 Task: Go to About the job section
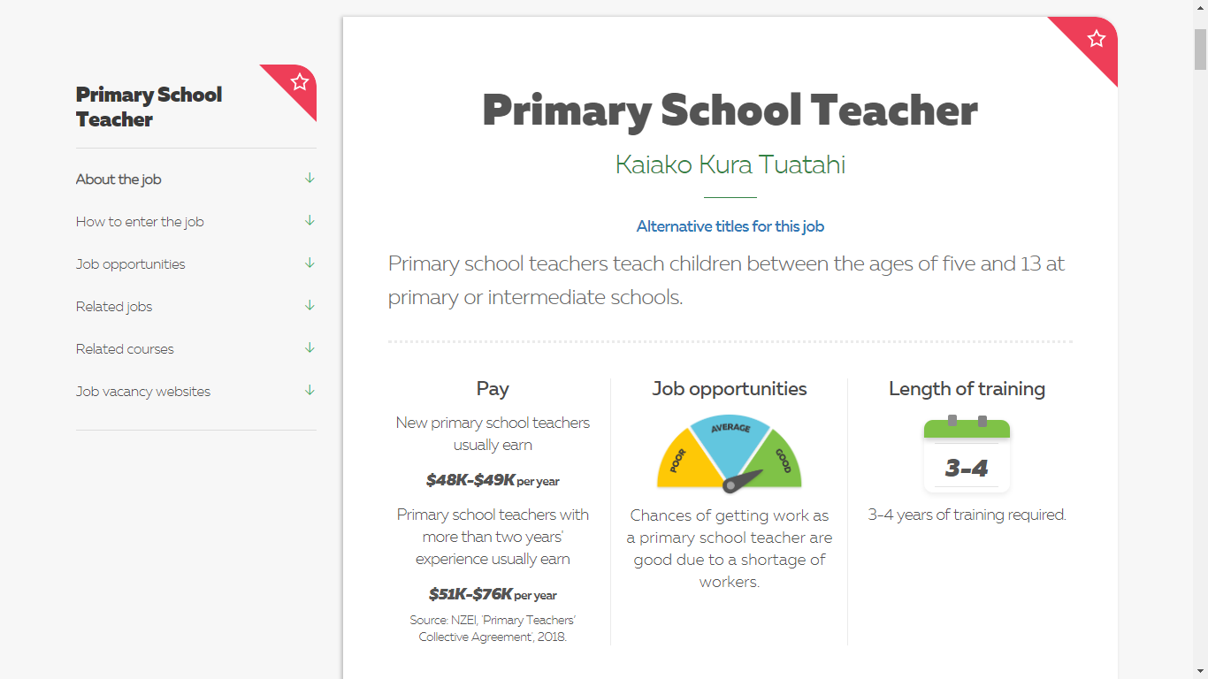(x=119, y=179)
